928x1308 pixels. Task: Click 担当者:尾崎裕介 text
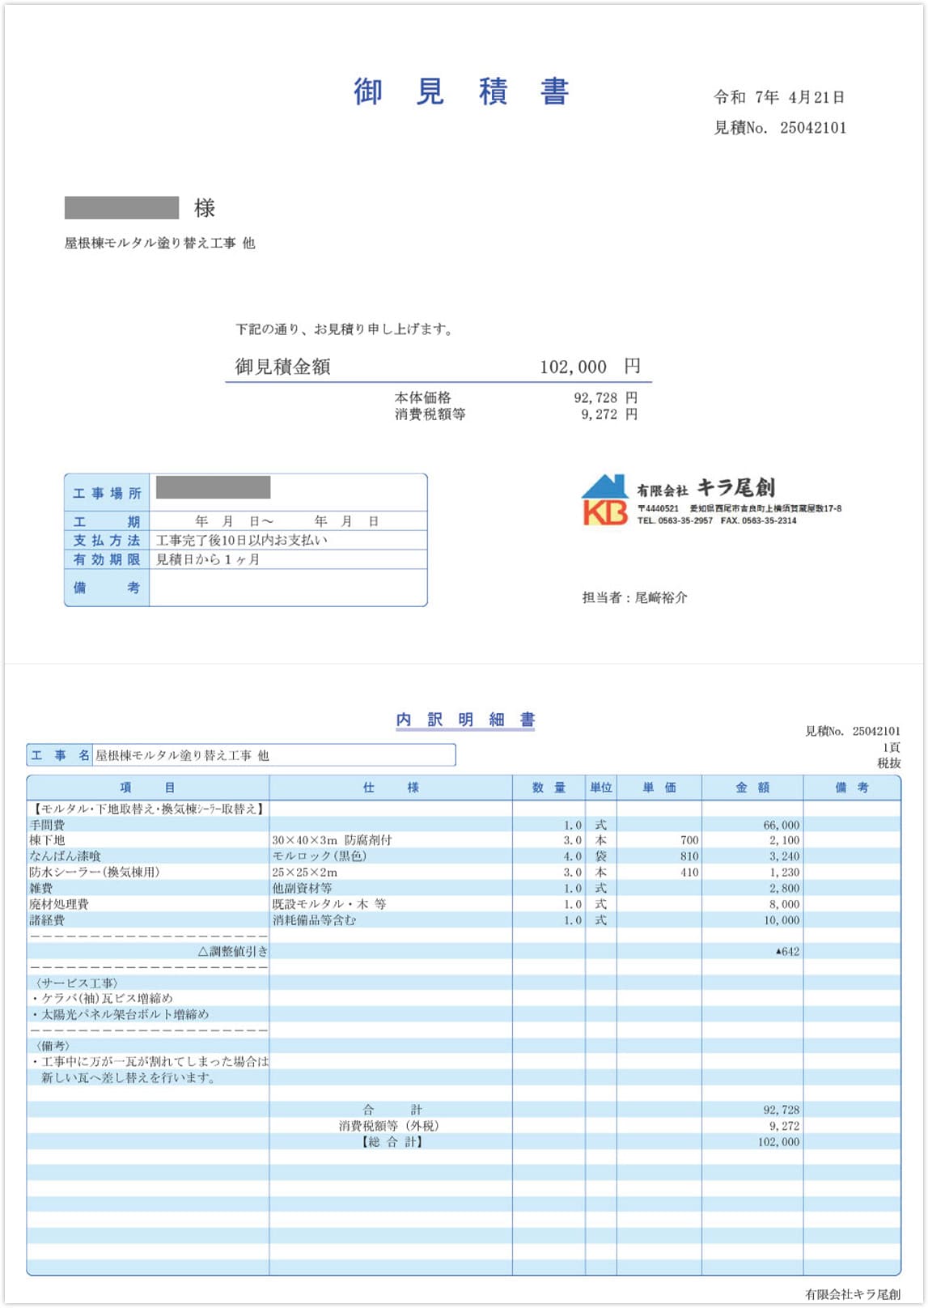point(634,597)
